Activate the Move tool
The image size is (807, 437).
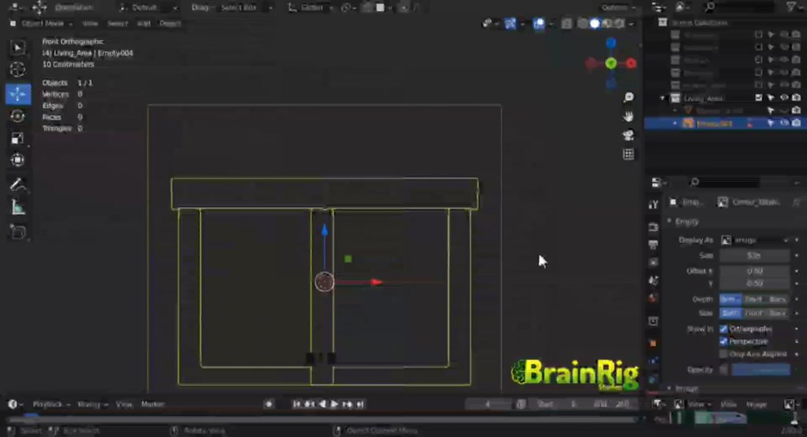[x=18, y=95]
